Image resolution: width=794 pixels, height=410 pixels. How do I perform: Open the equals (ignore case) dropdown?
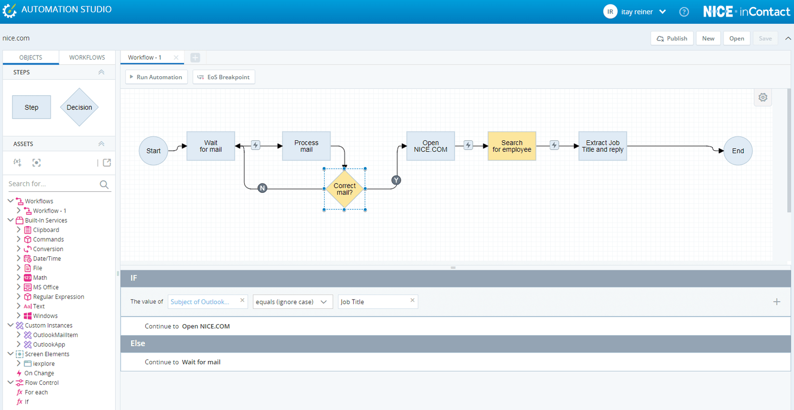point(292,302)
